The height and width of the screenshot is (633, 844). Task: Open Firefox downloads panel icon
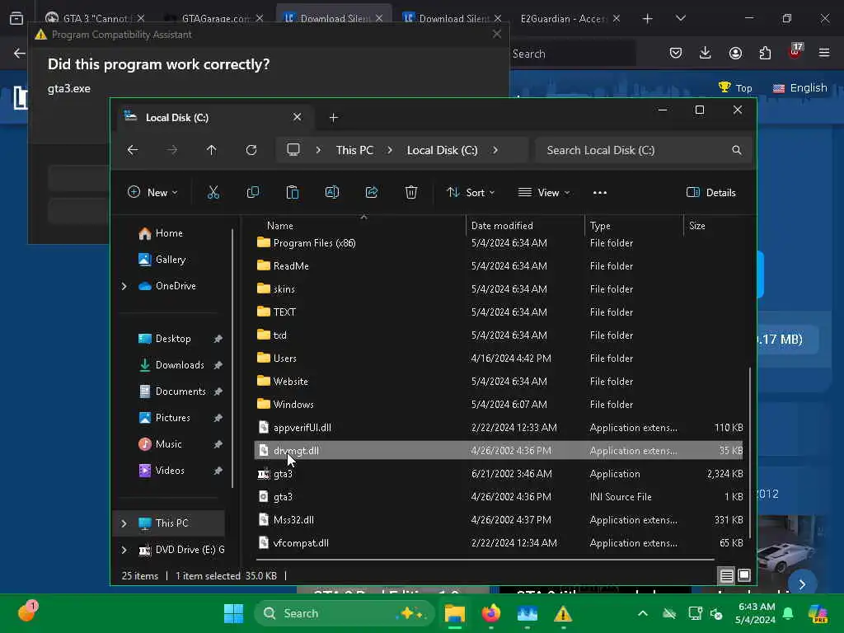706,53
